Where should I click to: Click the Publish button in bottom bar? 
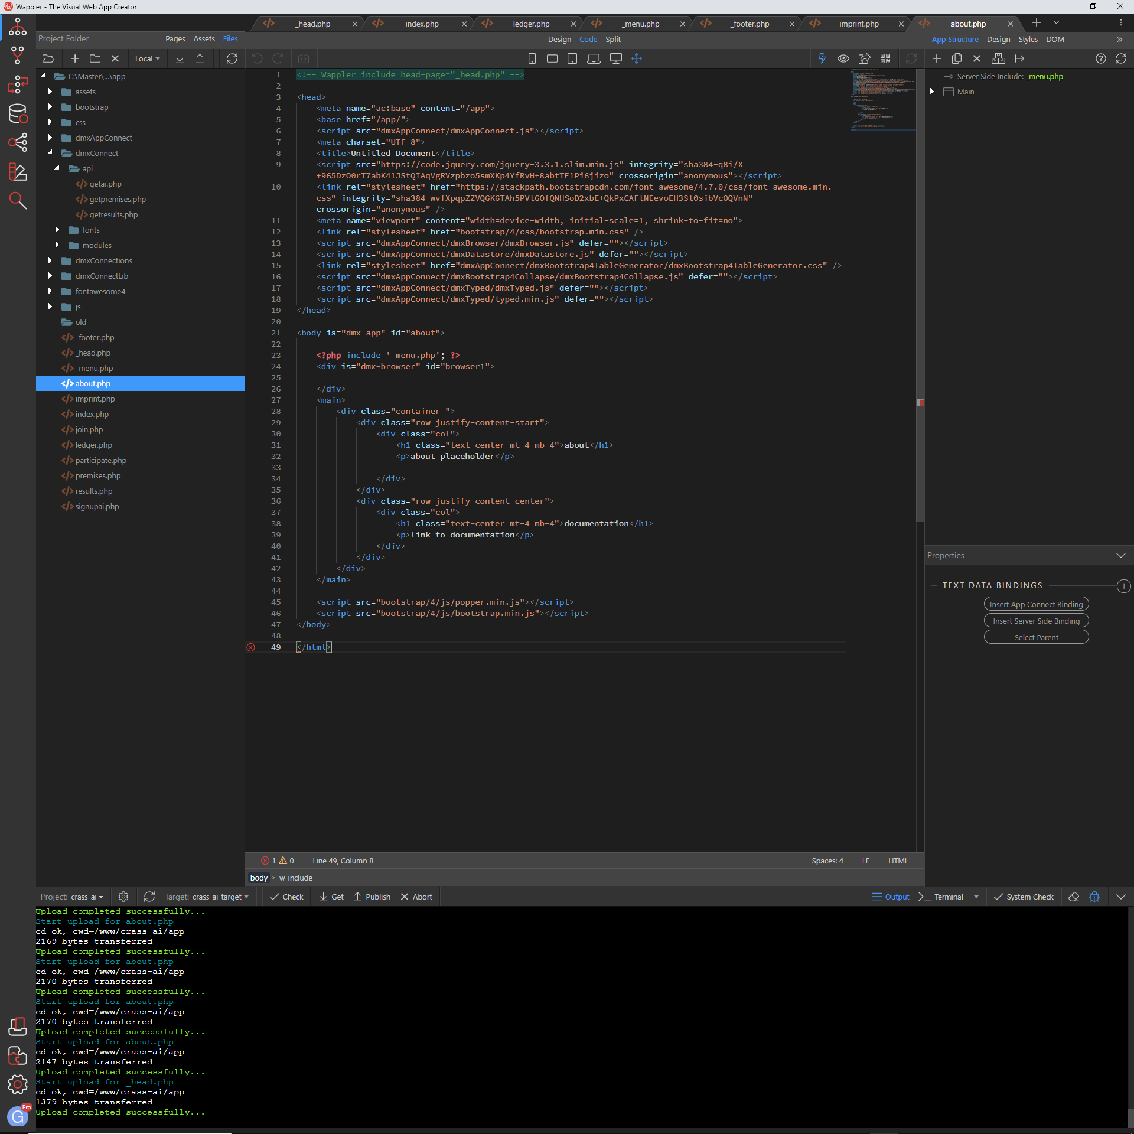click(372, 897)
